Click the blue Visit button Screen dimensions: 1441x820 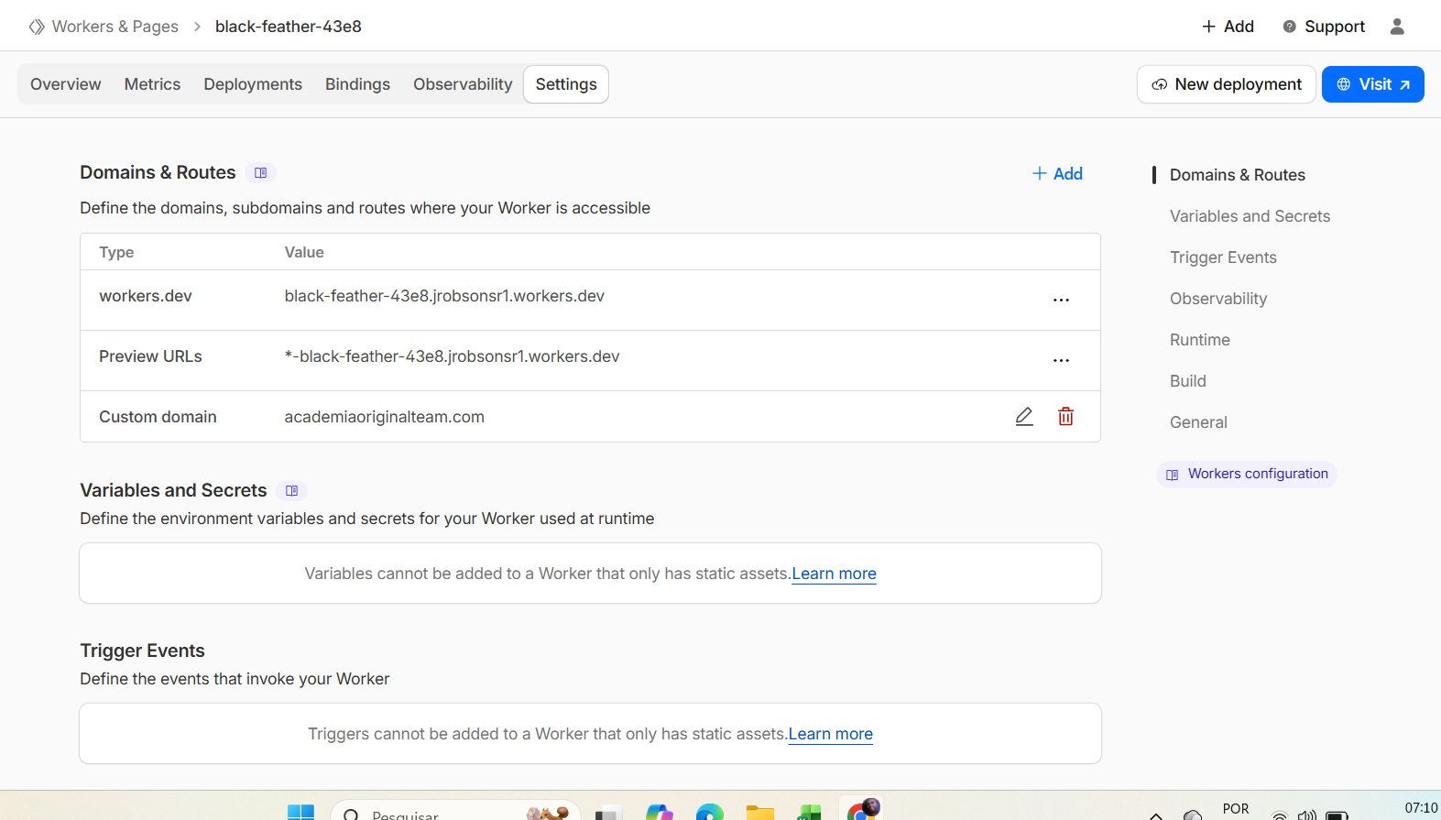click(1372, 84)
